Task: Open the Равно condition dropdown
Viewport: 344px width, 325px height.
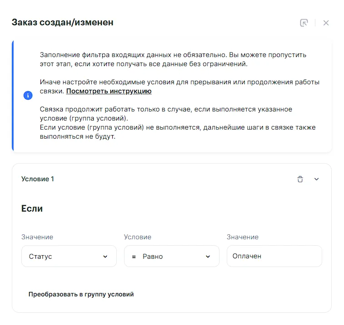Action: coord(171,256)
